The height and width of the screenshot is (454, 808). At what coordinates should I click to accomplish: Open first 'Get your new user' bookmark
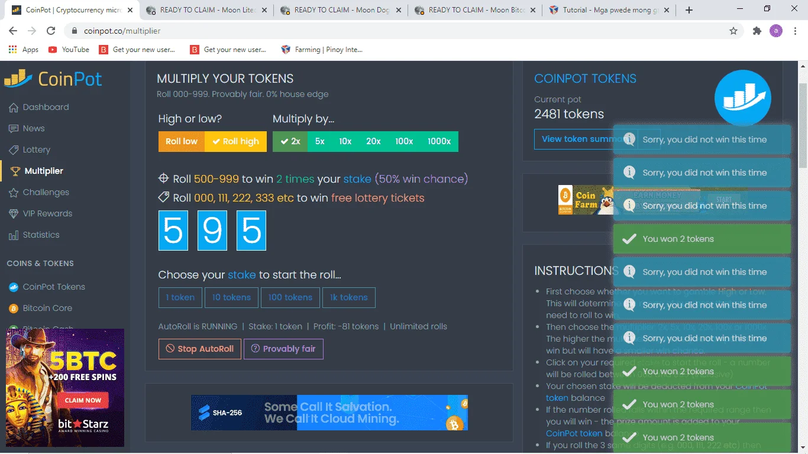pos(137,50)
